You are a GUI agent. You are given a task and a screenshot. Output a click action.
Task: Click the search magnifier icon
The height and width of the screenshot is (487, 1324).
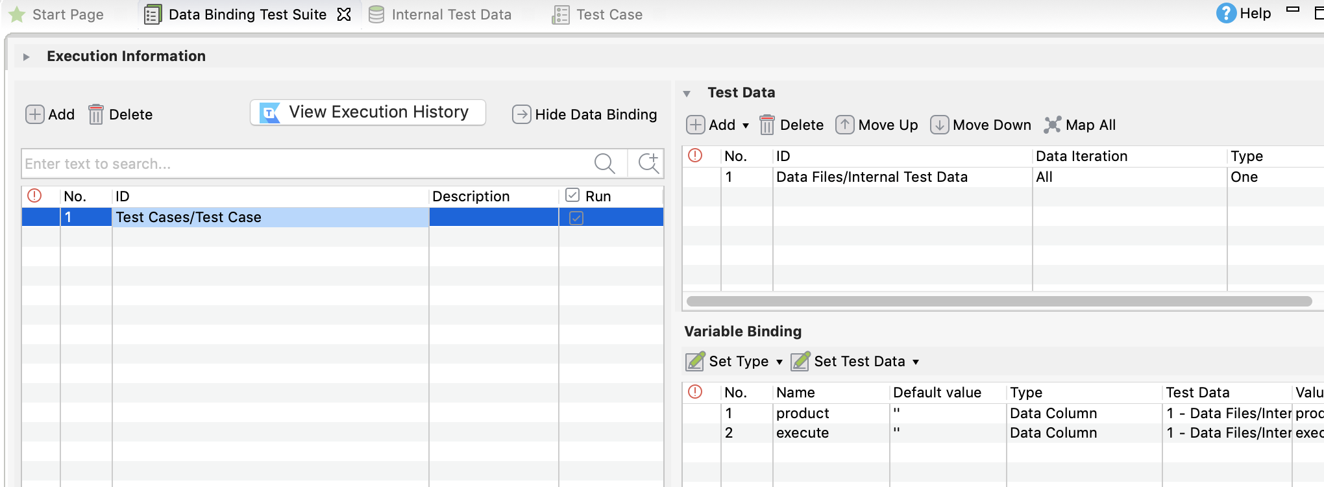point(604,164)
